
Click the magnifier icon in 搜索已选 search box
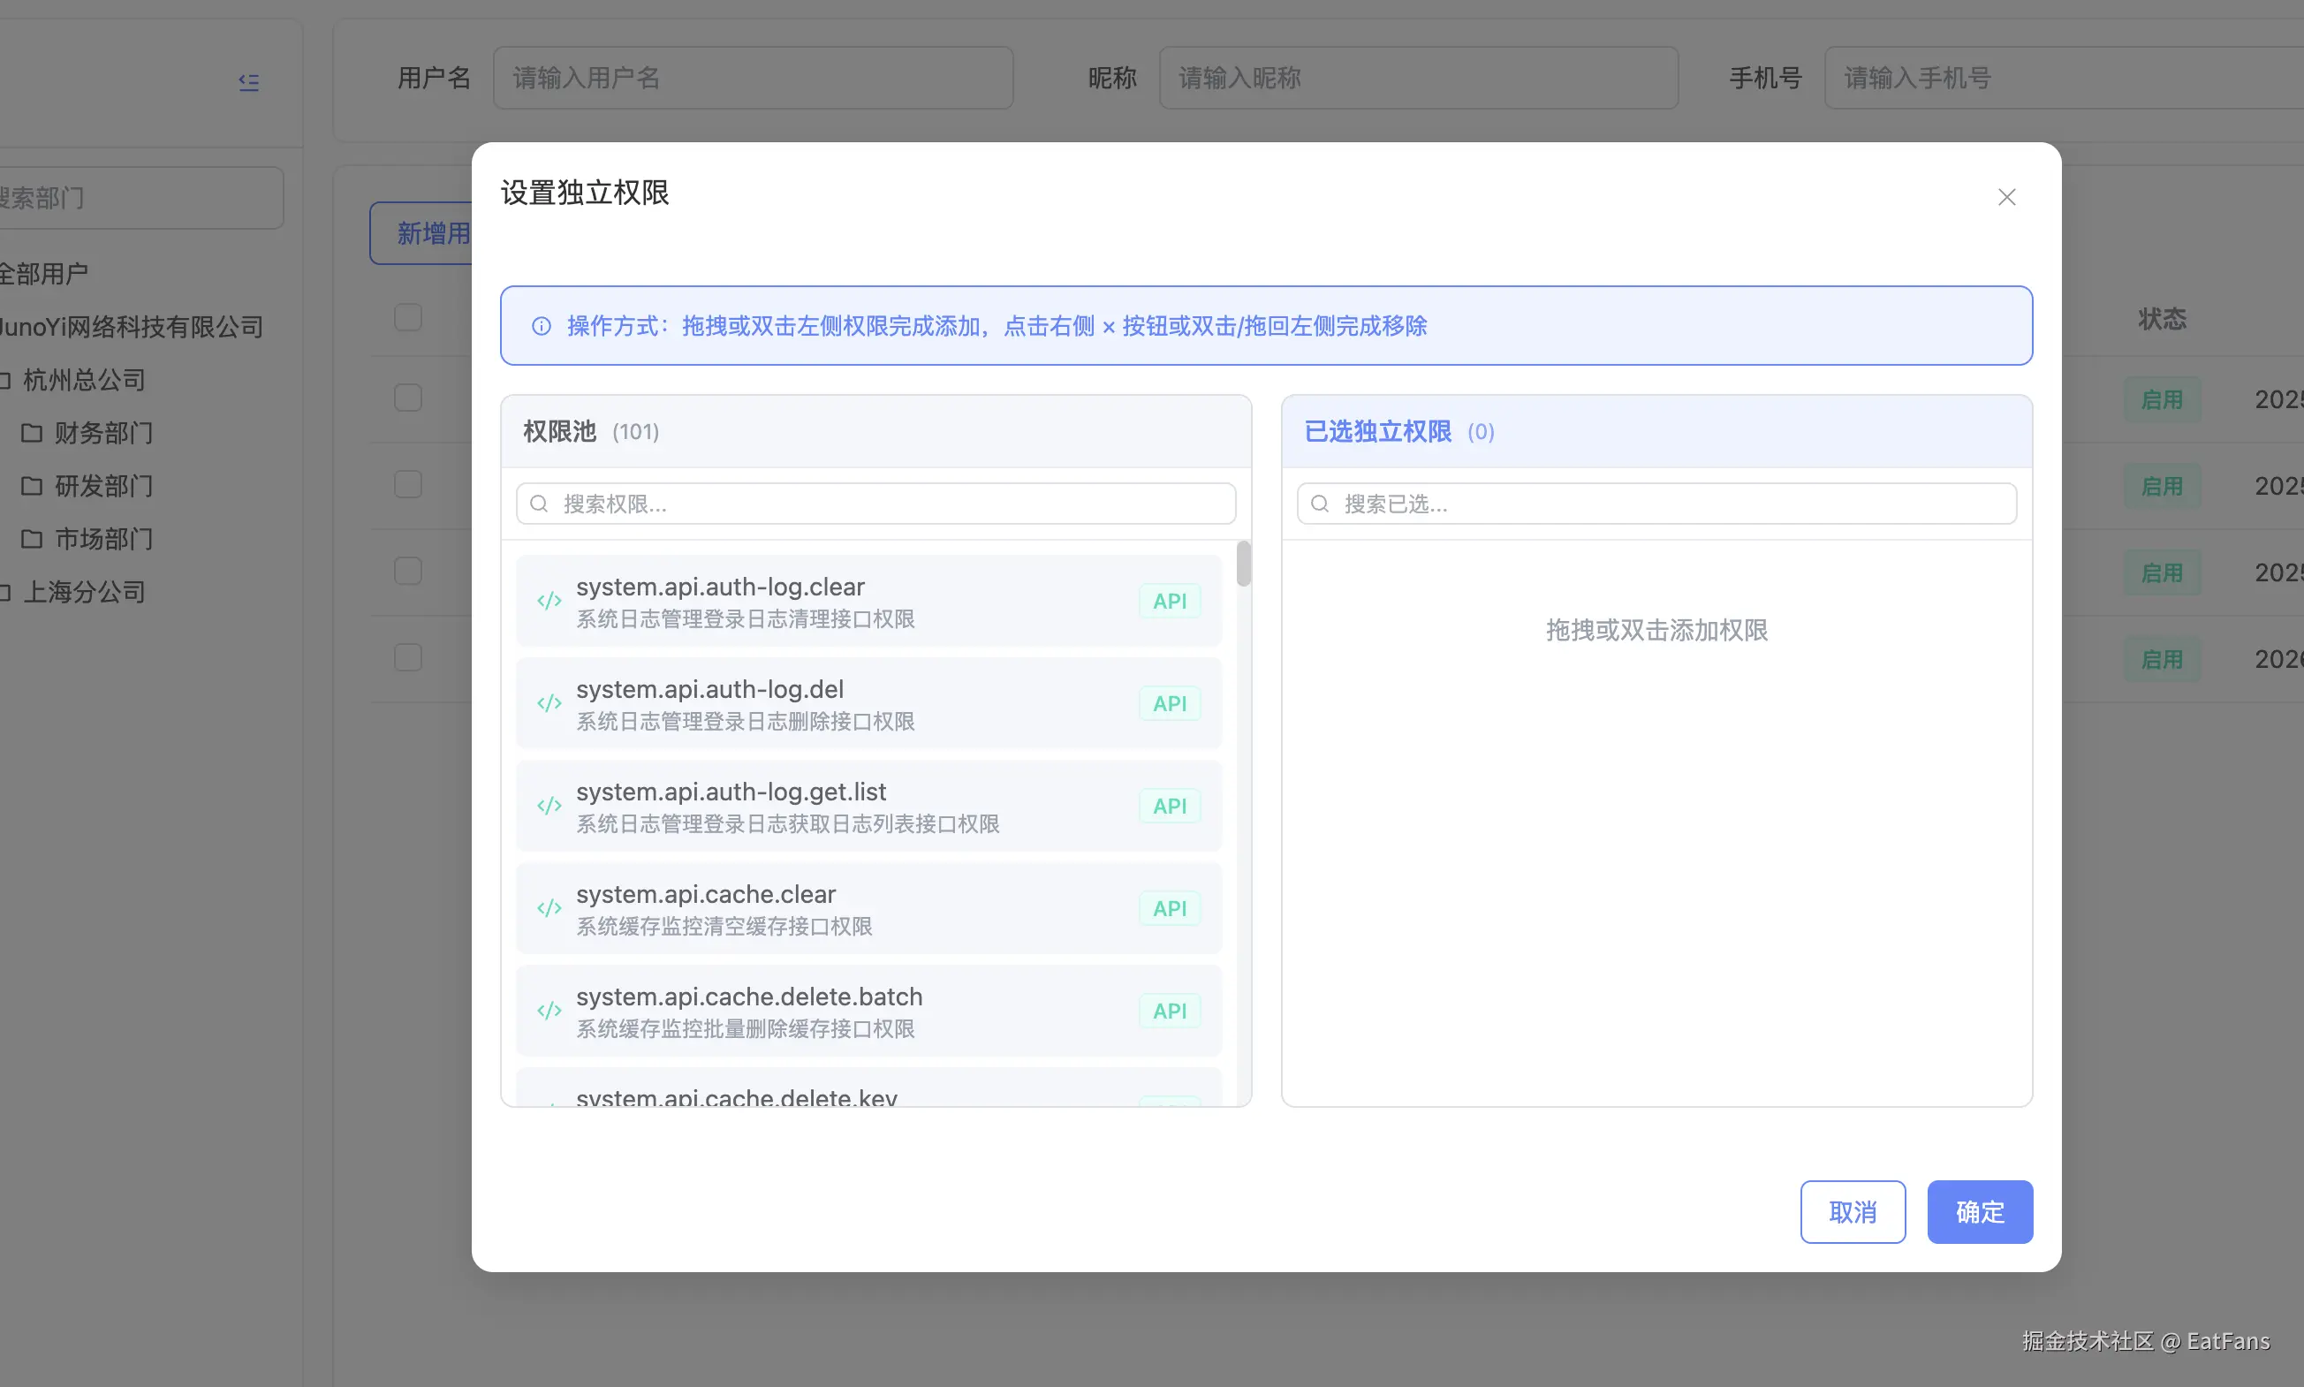[1320, 503]
